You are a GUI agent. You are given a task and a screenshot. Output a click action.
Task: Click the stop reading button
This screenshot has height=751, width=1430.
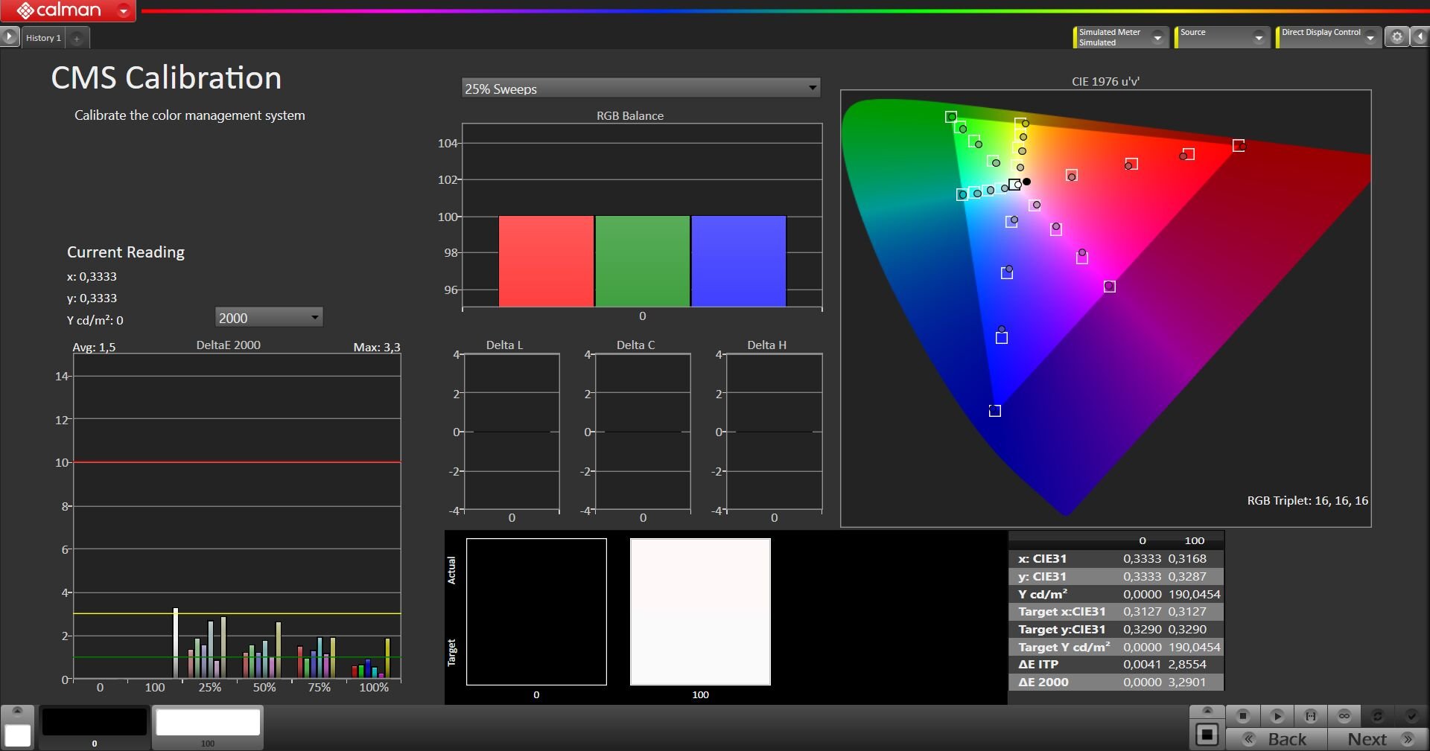tap(1242, 716)
